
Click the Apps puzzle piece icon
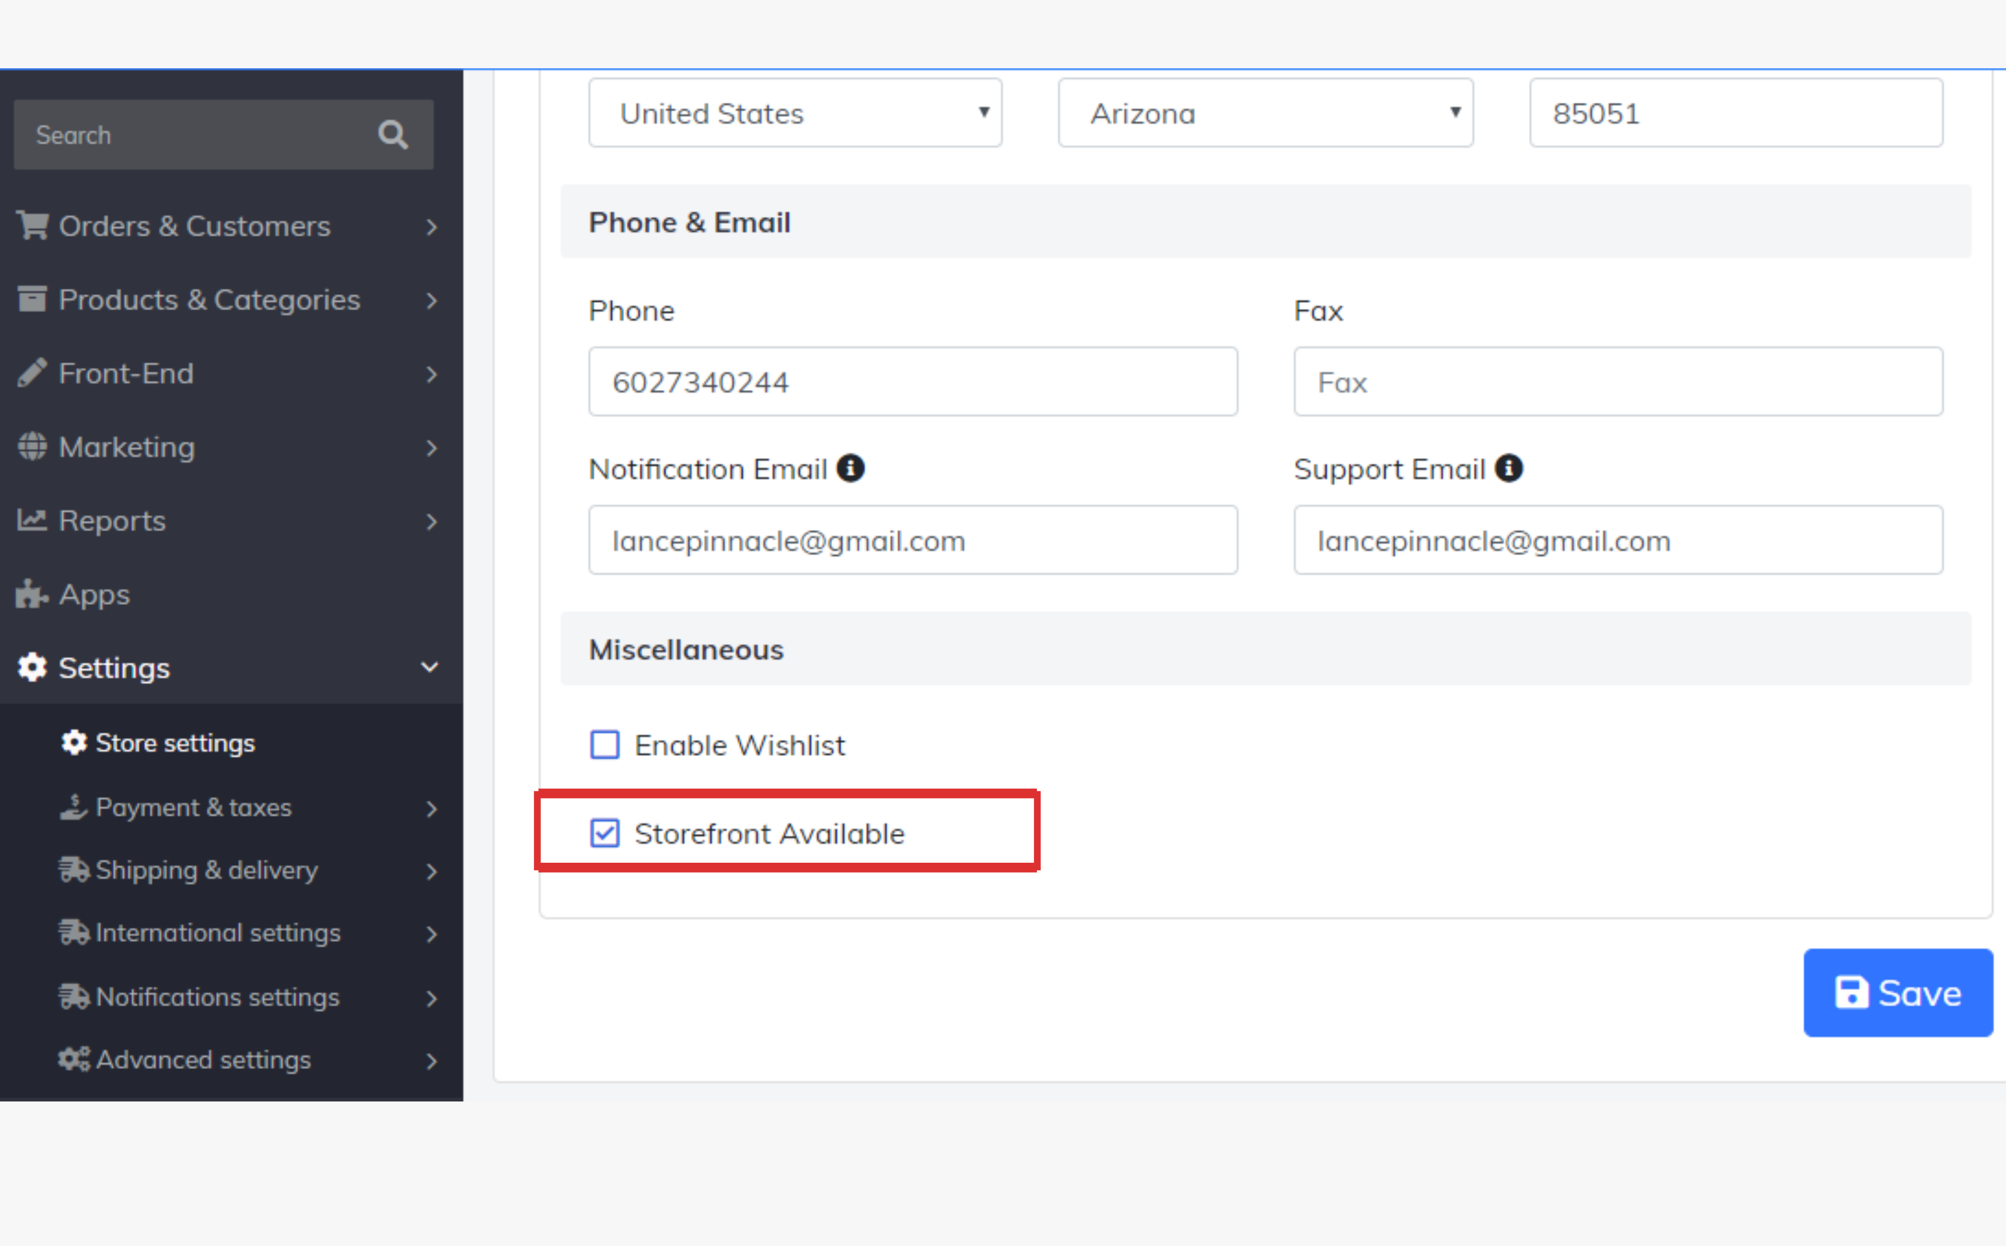pyautogui.click(x=32, y=594)
